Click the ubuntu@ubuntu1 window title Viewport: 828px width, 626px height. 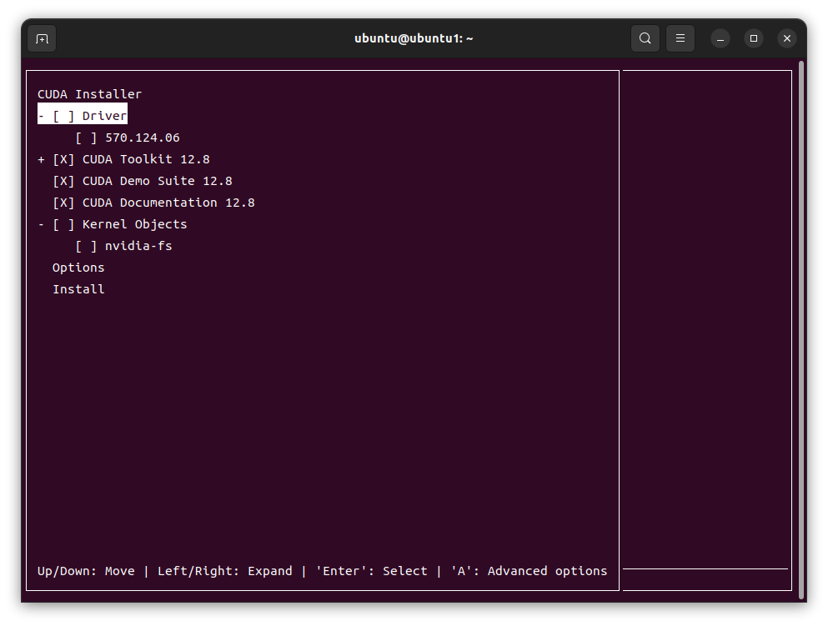click(x=414, y=38)
